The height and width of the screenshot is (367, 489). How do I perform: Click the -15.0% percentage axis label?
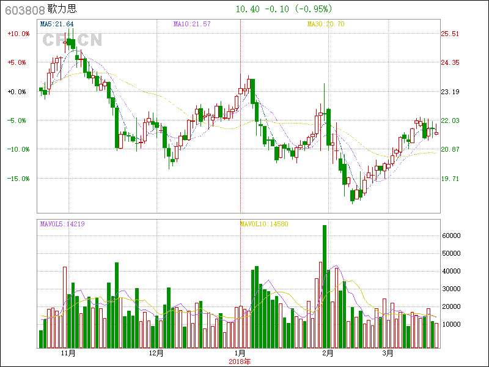coord(18,179)
